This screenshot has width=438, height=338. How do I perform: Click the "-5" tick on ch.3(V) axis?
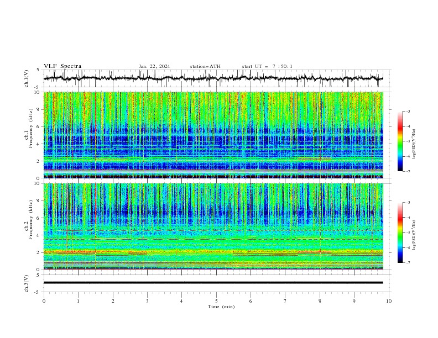click(x=37, y=292)
